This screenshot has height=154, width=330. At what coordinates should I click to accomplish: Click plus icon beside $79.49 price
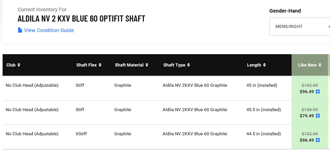click(318, 116)
